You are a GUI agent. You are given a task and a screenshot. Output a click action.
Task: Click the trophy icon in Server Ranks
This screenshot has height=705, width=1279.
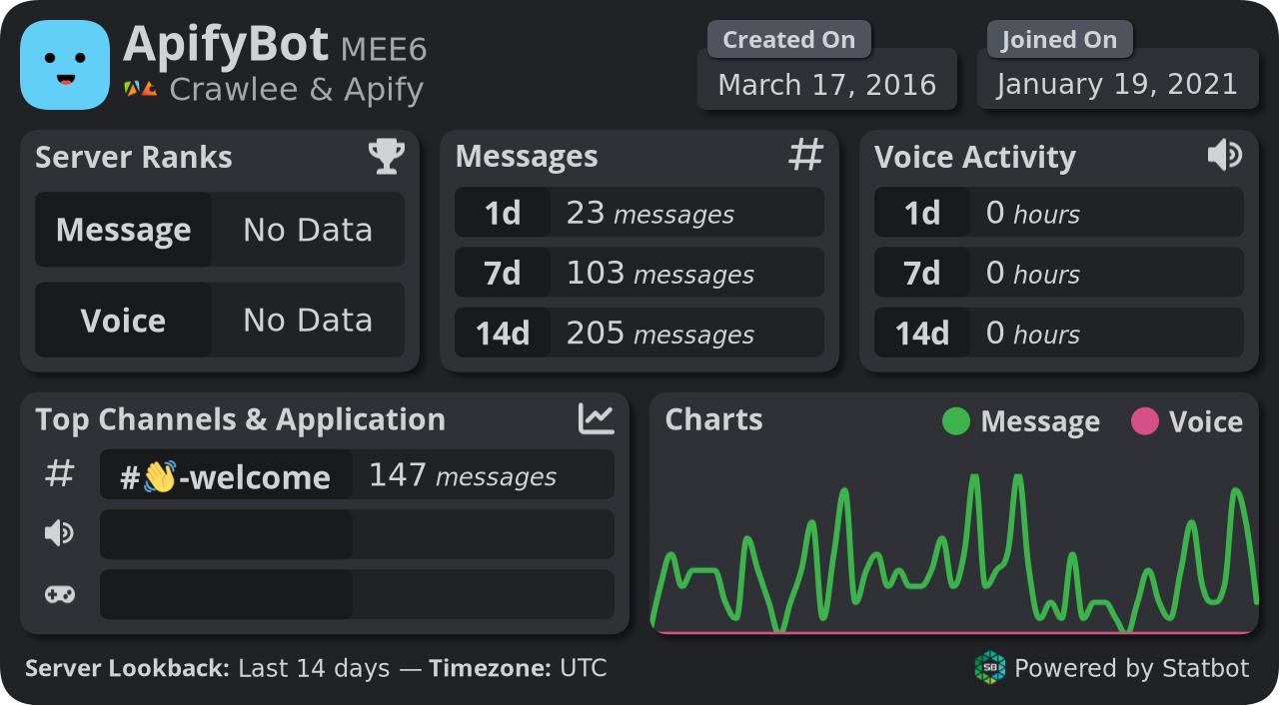[x=387, y=156]
